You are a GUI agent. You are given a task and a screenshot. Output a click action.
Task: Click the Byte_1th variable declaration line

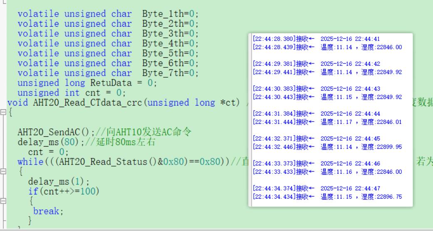pyautogui.click(x=108, y=14)
